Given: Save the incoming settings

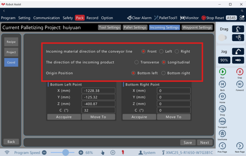Looking at the screenshot, I should click(188, 143).
